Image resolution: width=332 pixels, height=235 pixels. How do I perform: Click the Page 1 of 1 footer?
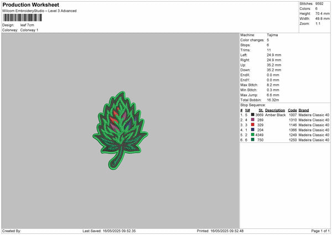coord(320,231)
